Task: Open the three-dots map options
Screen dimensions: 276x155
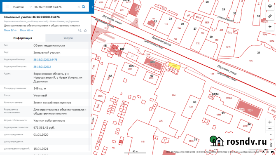Action: (x=270, y=128)
